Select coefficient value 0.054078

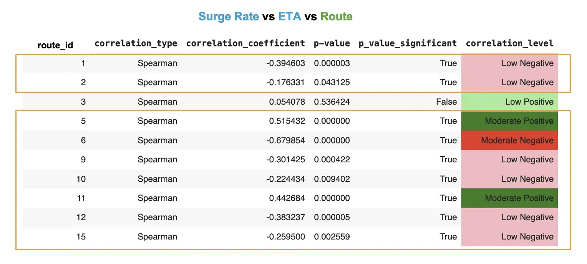287,102
